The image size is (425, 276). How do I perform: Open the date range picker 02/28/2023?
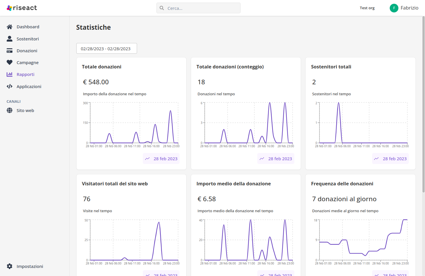(107, 49)
